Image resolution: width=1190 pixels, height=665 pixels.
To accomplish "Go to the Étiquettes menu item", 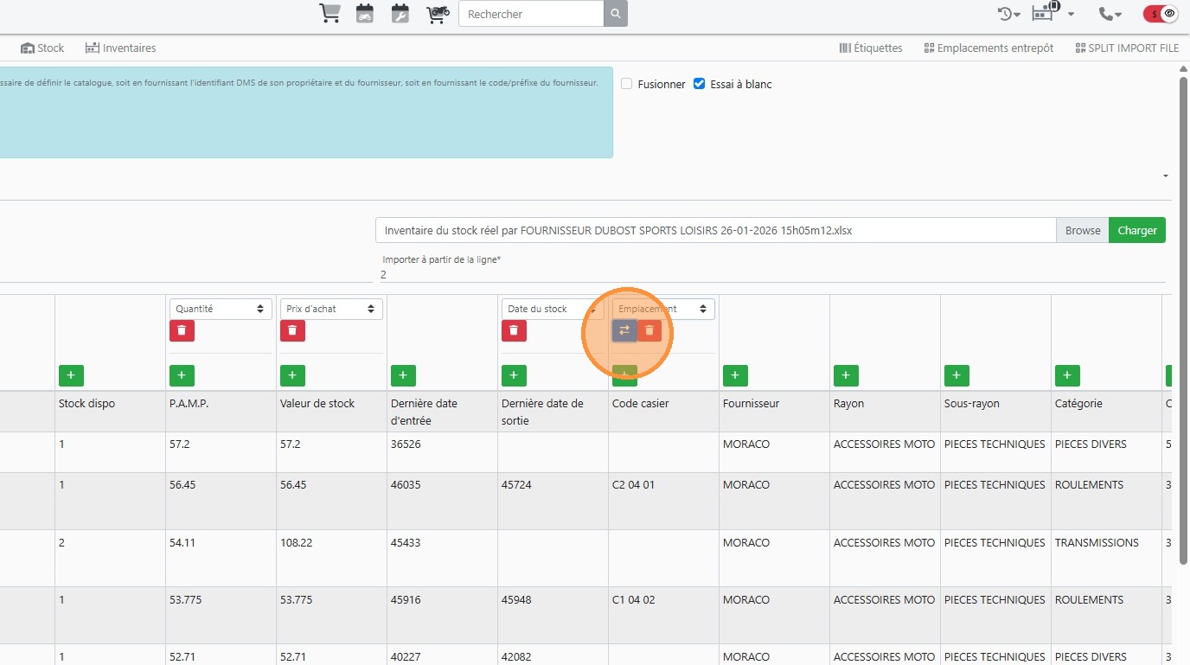I will tap(870, 48).
